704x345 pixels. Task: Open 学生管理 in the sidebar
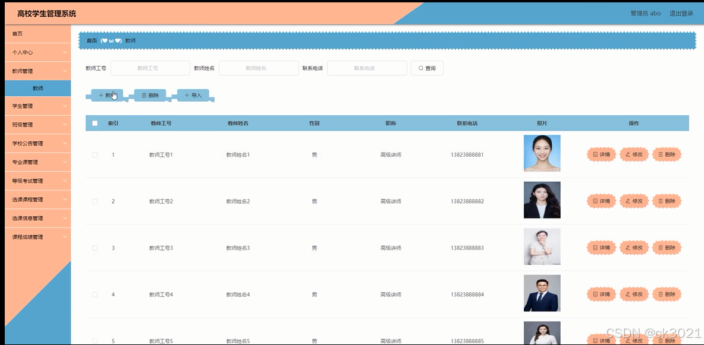click(x=37, y=106)
